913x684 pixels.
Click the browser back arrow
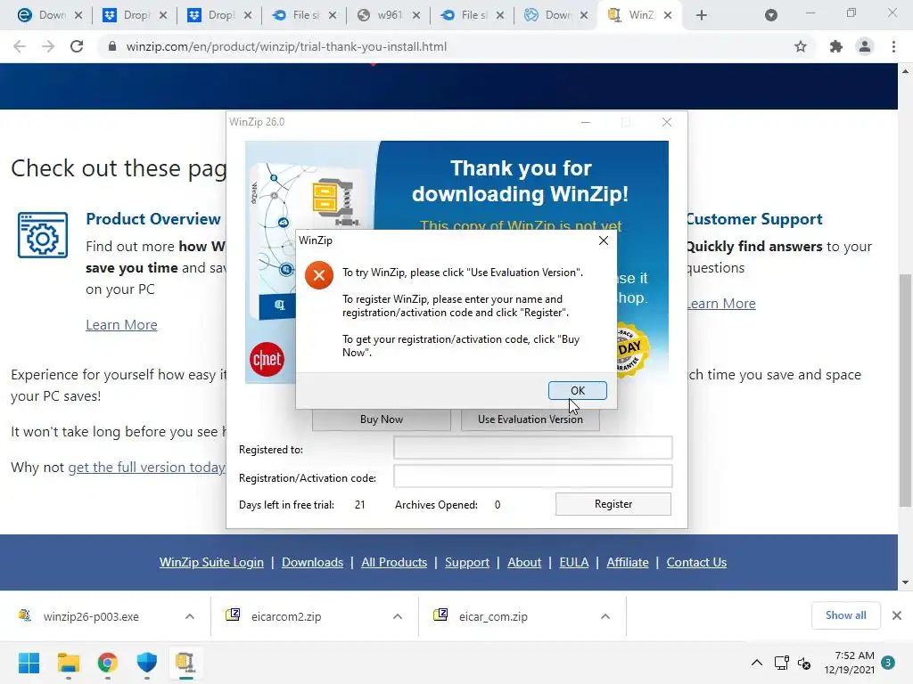tap(20, 46)
